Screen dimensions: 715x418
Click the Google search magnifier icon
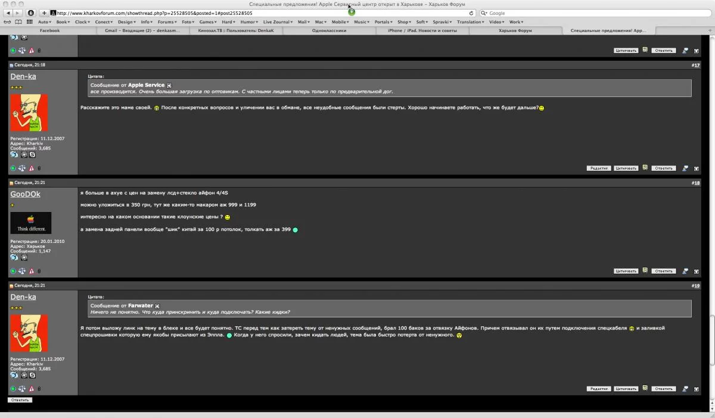pos(484,13)
